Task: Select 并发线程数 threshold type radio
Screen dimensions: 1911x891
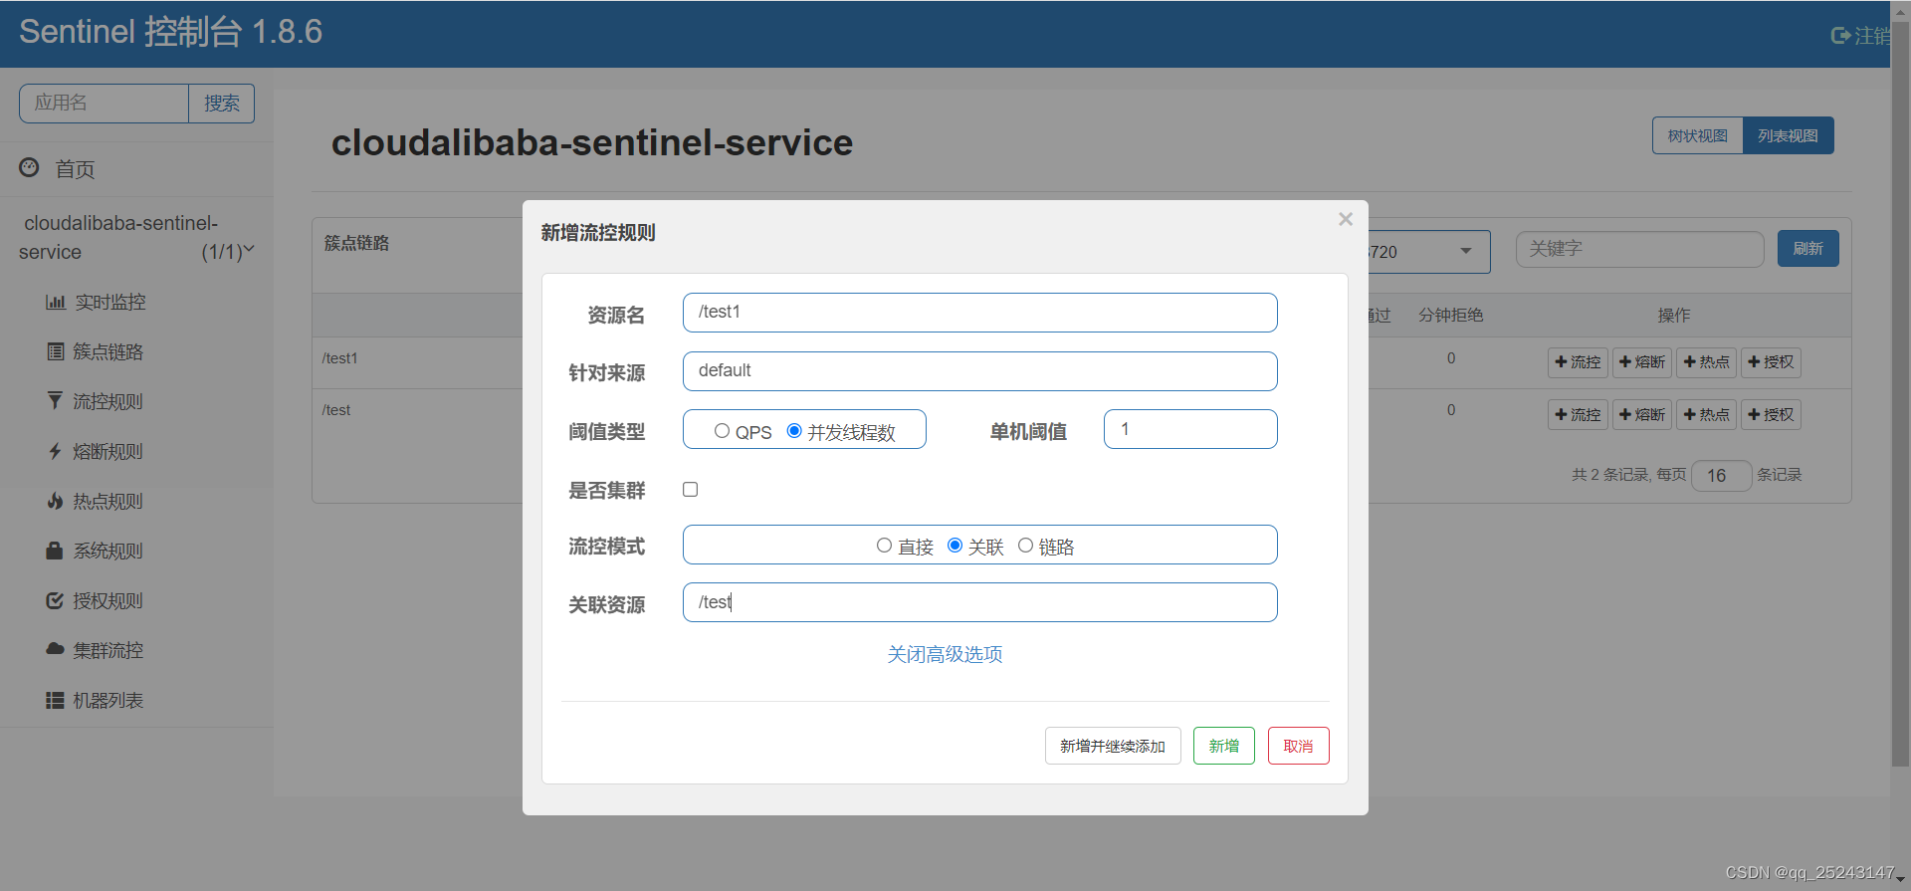Action: click(x=794, y=431)
